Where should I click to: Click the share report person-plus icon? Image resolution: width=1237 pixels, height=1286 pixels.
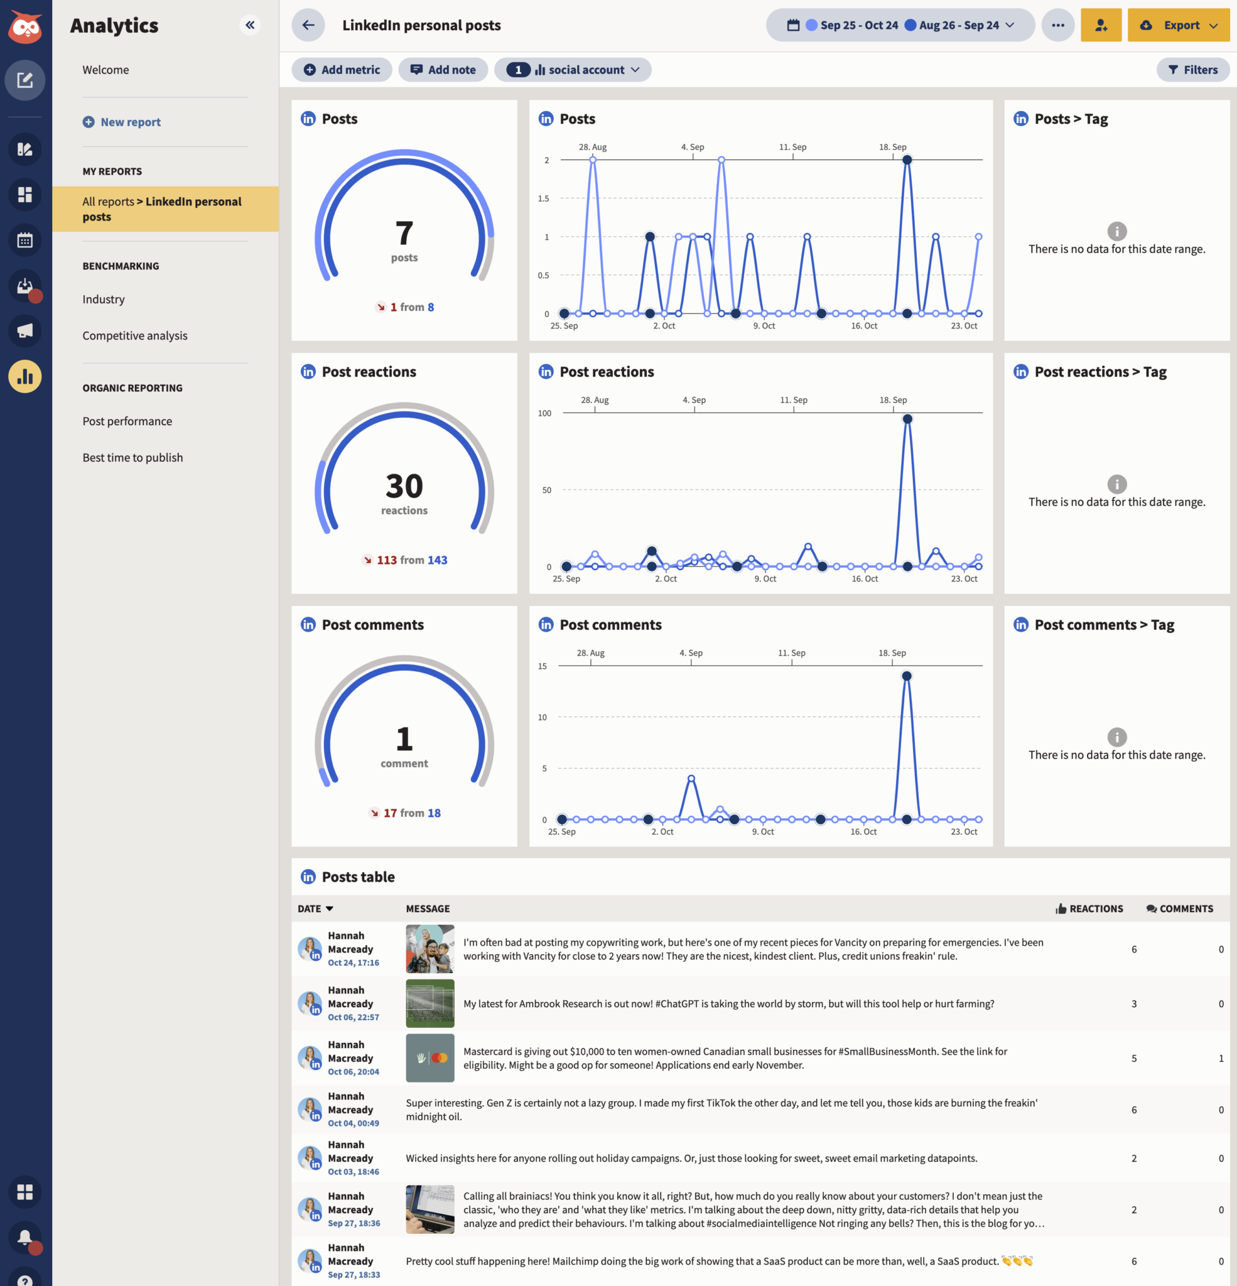[1101, 25]
